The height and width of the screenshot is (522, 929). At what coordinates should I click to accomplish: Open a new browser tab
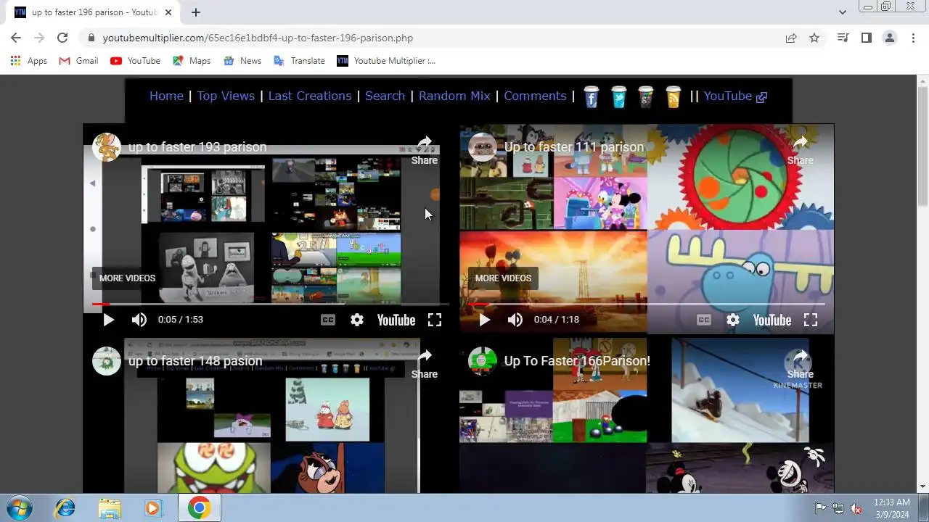click(196, 12)
